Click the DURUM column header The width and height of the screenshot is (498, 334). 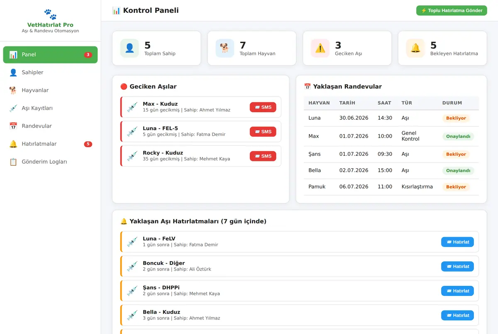(x=452, y=103)
